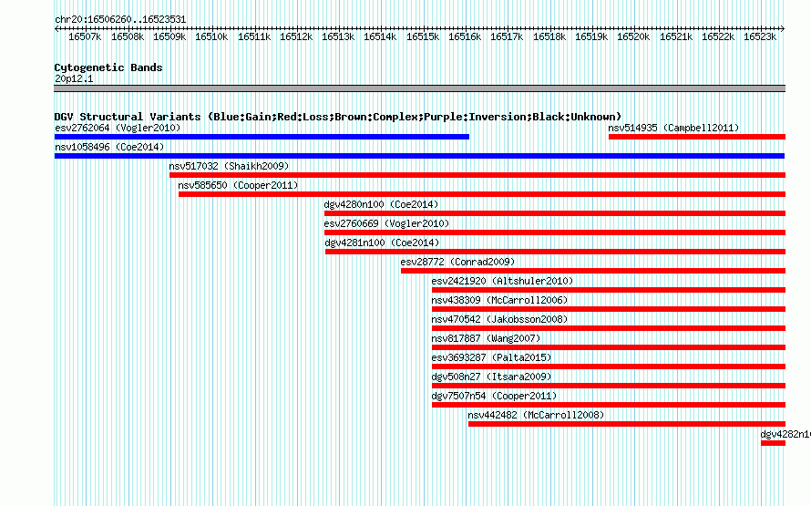Select dgv7507n54 (Cooper2011) label

(494, 396)
